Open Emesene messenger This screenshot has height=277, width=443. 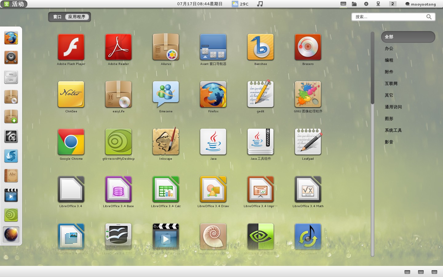(166, 94)
